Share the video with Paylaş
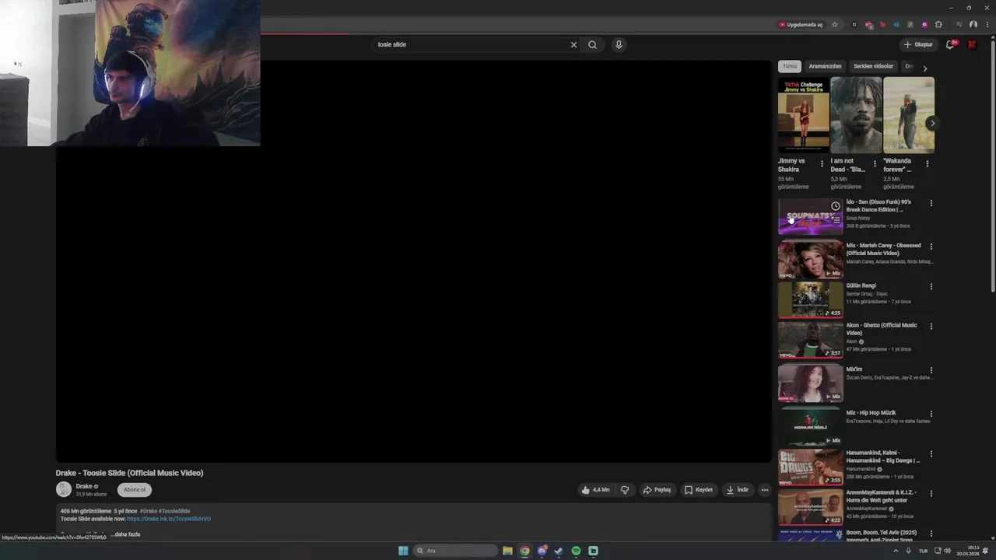This screenshot has height=560, width=996. [x=657, y=490]
